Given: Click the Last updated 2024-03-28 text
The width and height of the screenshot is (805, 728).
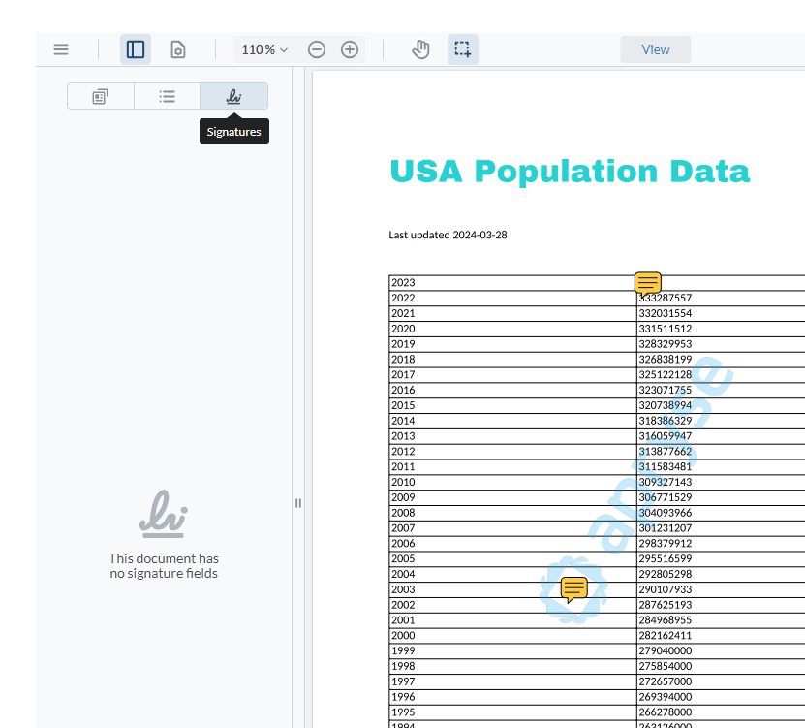Looking at the screenshot, I should coord(448,235).
